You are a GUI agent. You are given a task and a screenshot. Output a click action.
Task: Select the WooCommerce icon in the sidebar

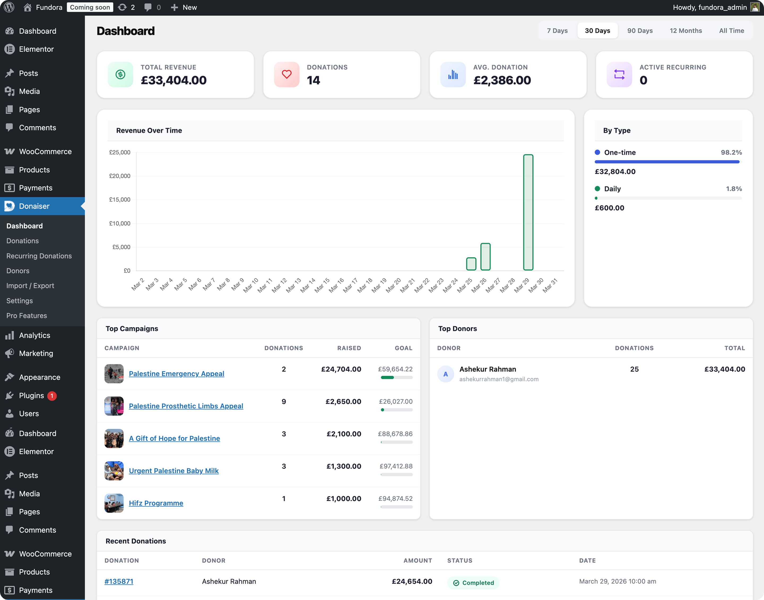[x=10, y=151]
